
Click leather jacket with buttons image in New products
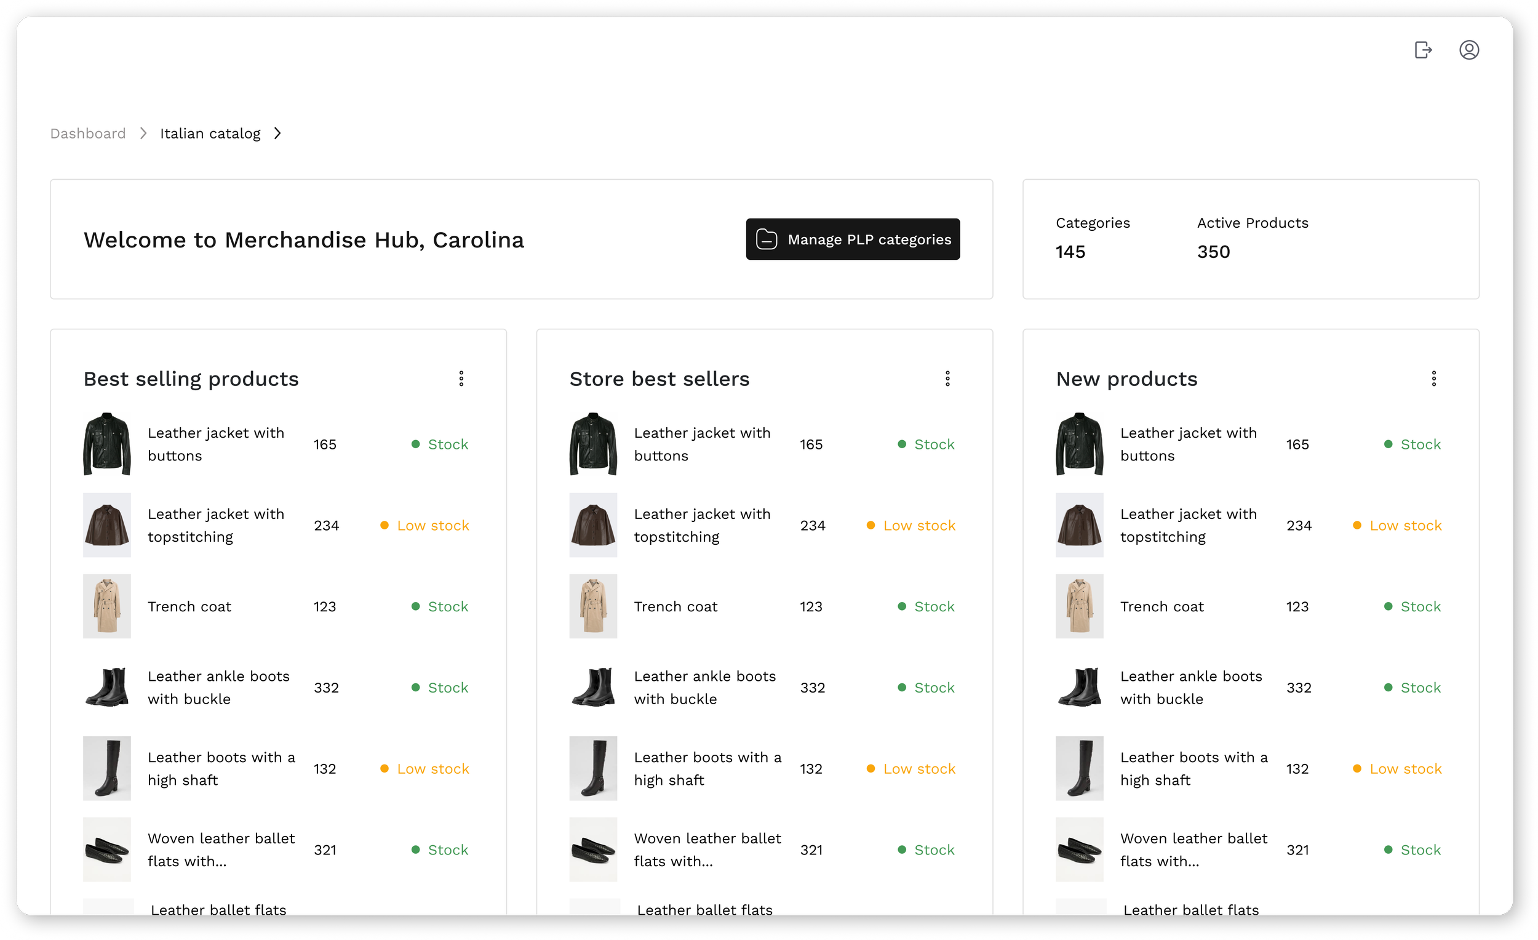click(x=1079, y=444)
